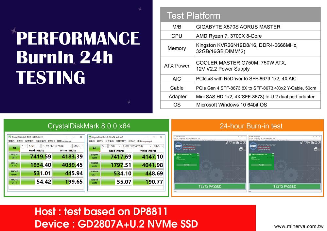Click SEQ1M Q8T1 button in E: drive window
The height and width of the screenshot is (231, 327).
pos(94,157)
